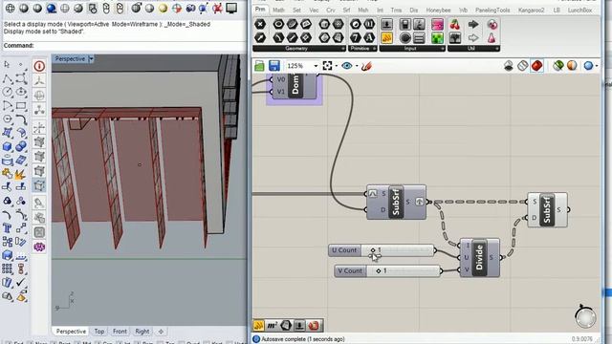Select the Polyline tool in Rhino sidebar
612x344 pixels.
7,78
